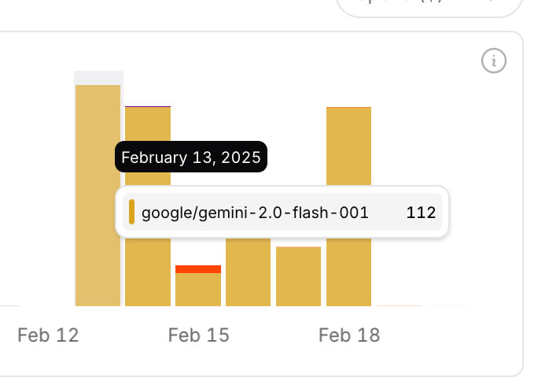Click the google/gemini-2.0-flash-001 tooltip label
The width and height of the screenshot is (560, 381).
pos(255,213)
